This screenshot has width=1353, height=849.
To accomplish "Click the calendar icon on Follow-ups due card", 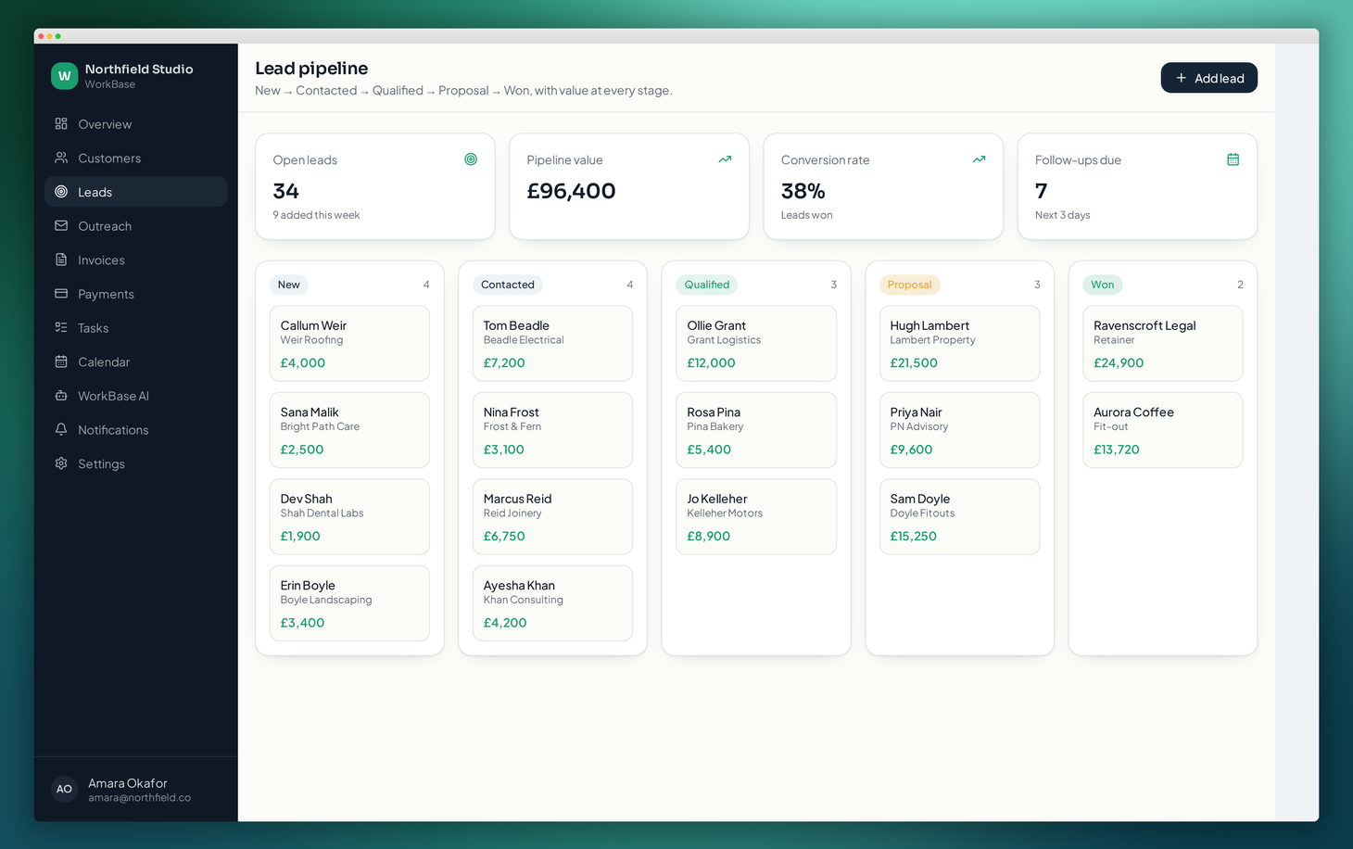I will tap(1233, 159).
